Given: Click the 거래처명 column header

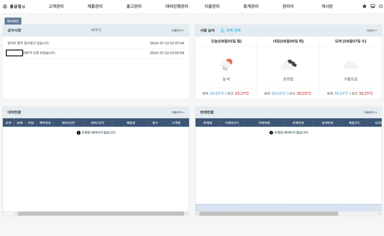Looking at the screenshot, I should (264, 123).
